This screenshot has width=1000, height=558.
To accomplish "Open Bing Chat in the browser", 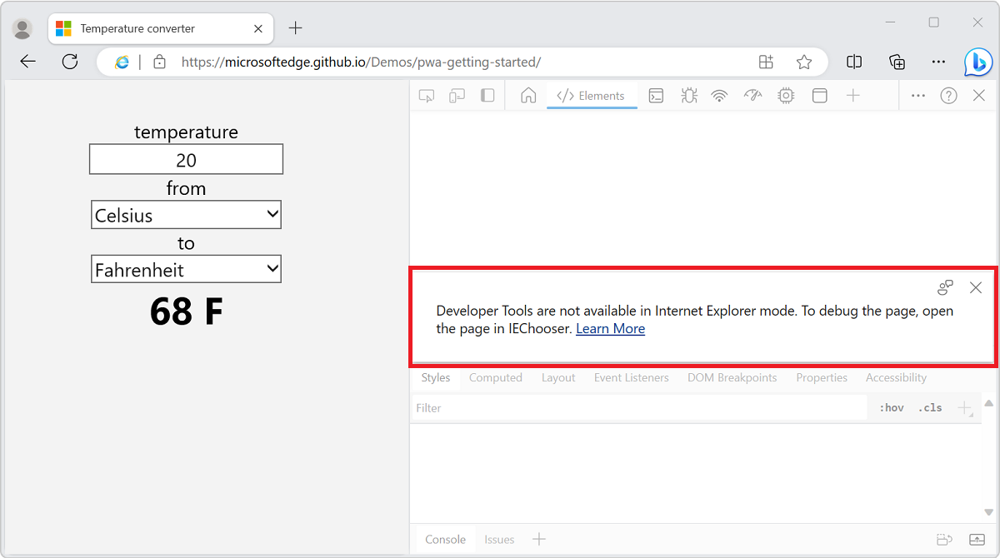I will pyautogui.click(x=977, y=62).
